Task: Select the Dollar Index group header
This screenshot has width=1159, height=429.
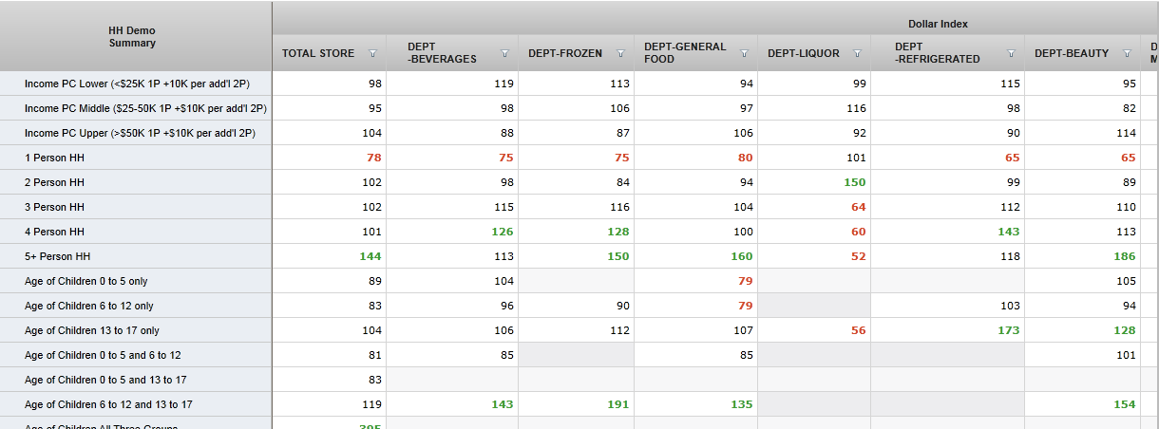Action: pos(937,24)
